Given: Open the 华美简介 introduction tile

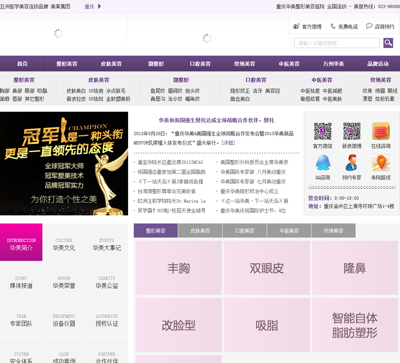Looking at the screenshot, I should (x=21, y=242).
